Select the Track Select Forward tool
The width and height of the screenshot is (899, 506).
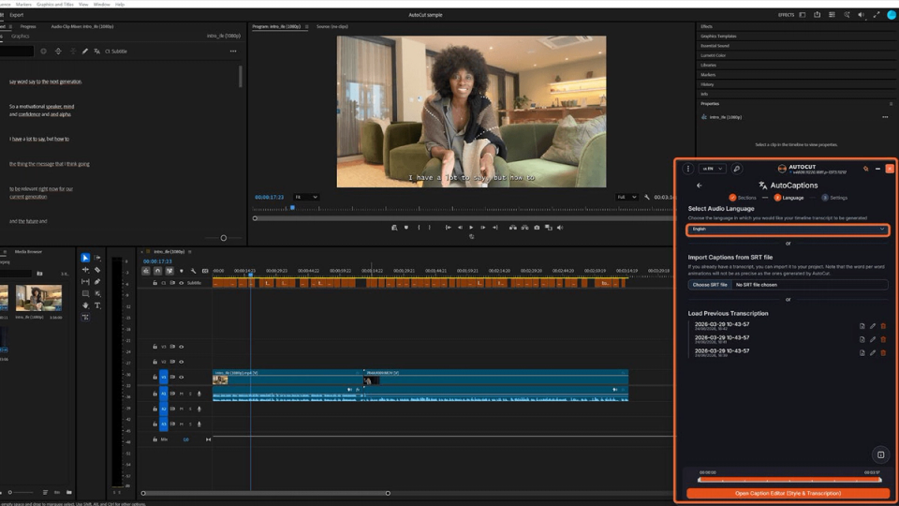tap(97, 258)
